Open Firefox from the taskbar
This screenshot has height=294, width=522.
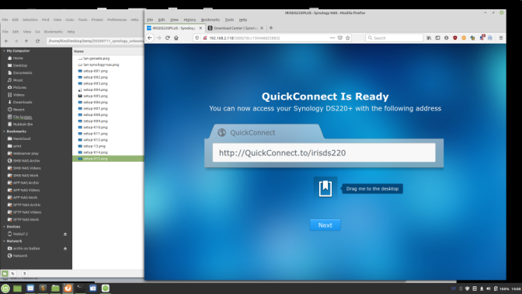[x=68, y=289]
